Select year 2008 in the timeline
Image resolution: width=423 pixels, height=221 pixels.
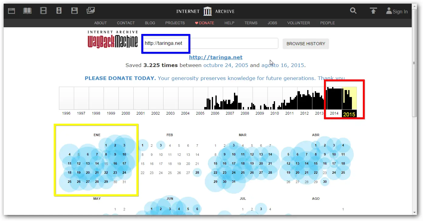tap(245, 113)
